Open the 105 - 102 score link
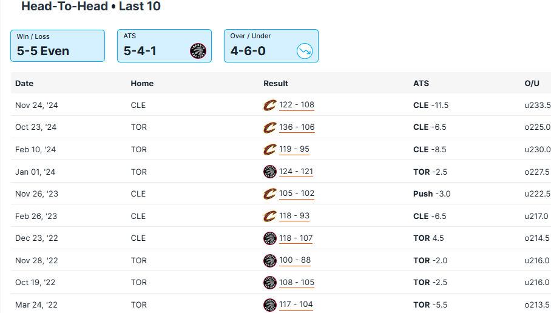This screenshot has width=551, height=313. coord(297,194)
